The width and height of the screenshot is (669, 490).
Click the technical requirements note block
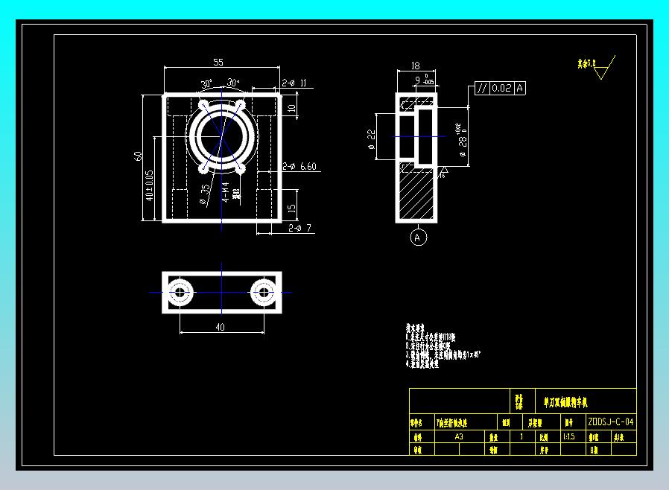point(443,346)
